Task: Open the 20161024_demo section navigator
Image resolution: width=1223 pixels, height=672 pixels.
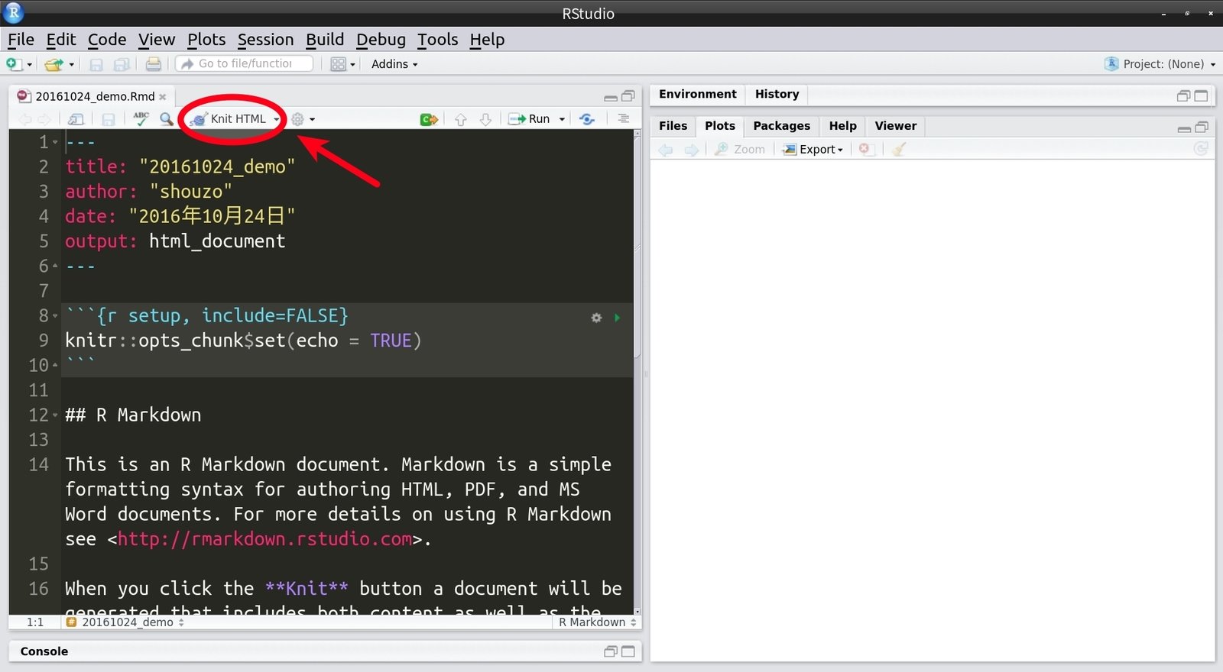Action: [x=125, y=622]
